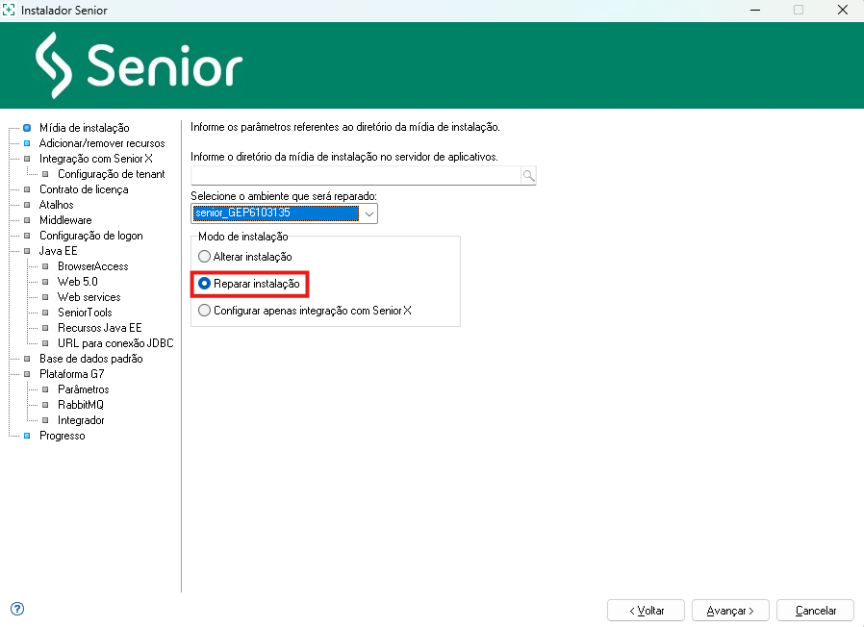Select Parâmetros under Plataforma G7
This screenshot has height=627, width=864.
[x=84, y=389]
